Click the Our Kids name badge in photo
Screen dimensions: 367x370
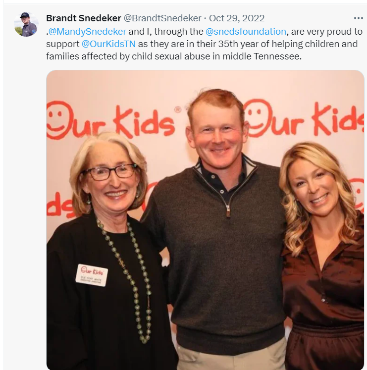[x=92, y=275]
